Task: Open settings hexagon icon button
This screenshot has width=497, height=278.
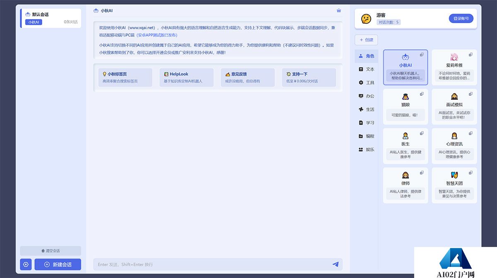Action: tap(26, 264)
